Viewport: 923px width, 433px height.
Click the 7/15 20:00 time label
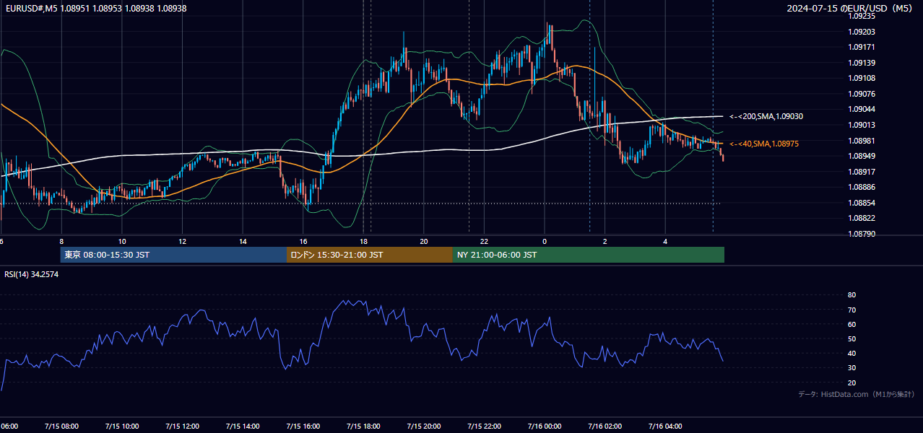[x=423, y=426]
